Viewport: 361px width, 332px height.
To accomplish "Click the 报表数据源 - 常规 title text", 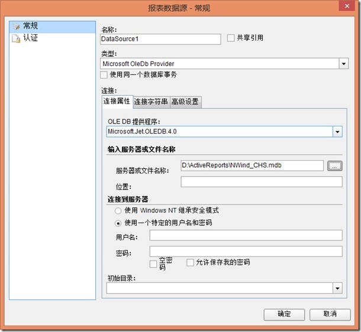I will click(179, 8).
